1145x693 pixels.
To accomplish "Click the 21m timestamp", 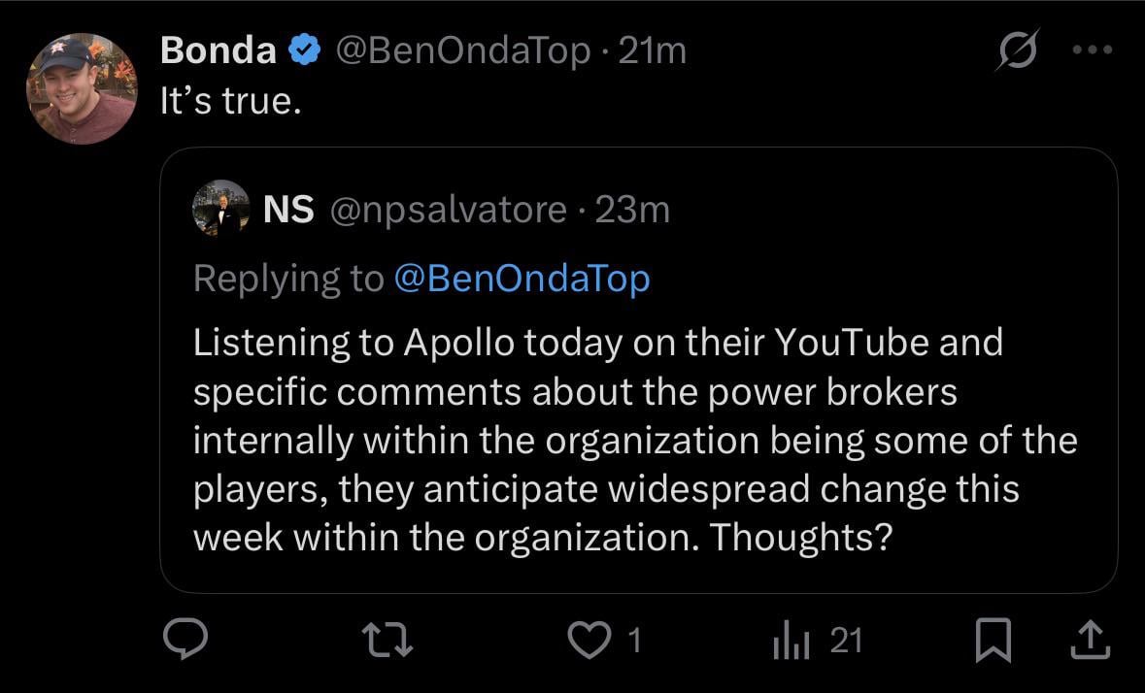I will (x=653, y=50).
